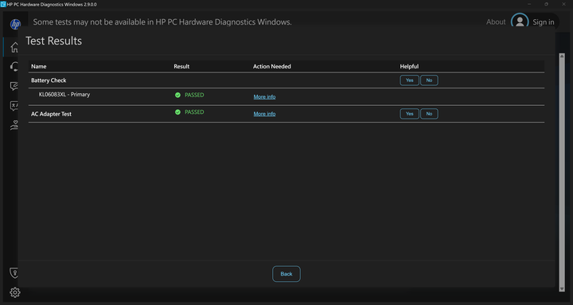Click the PASSED result for AC Adapter Test
Screen dimensions: 573x305
pos(194,112)
